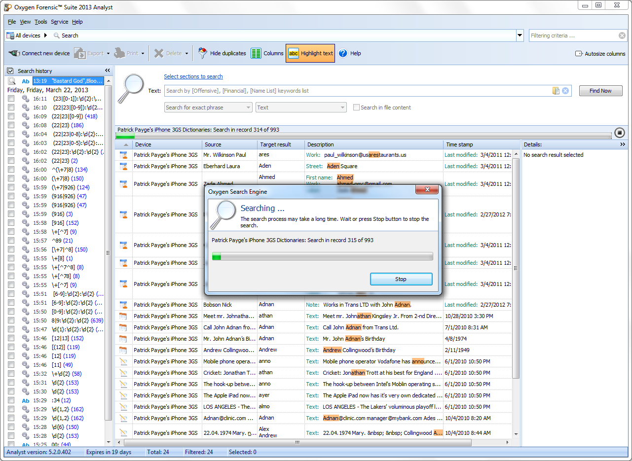
Task: Click the results vertical scrollbar down arrow
Action: (x=516, y=435)
